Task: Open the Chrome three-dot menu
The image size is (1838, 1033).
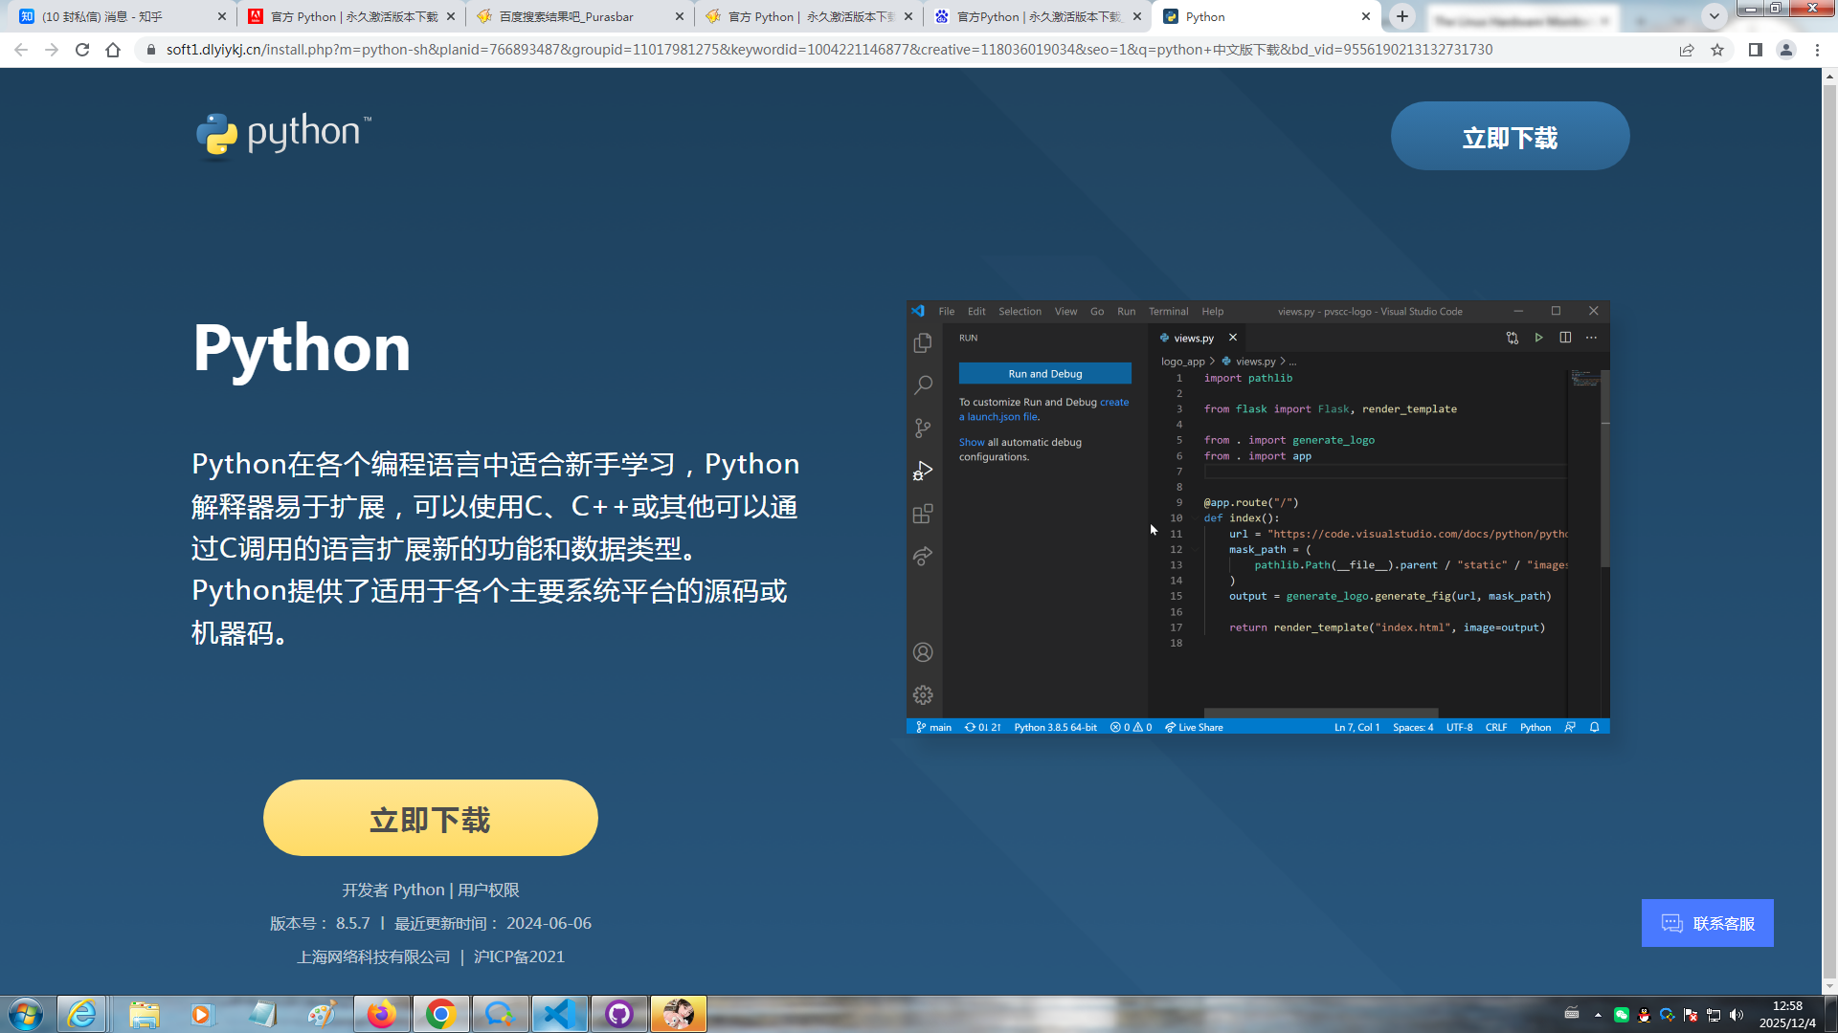Action: pyautogui.click(x=1817, y=50)
